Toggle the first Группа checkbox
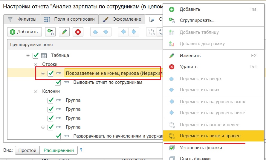The image size is (266, 160). coord(51,100)
